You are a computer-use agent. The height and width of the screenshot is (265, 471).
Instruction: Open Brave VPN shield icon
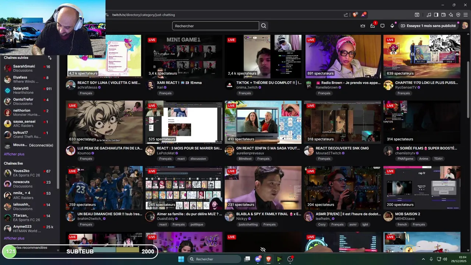(x=458, y=15)
